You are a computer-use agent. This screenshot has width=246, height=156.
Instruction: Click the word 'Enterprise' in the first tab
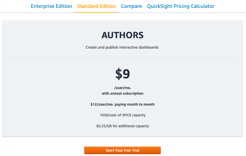(x=43, y=6)
